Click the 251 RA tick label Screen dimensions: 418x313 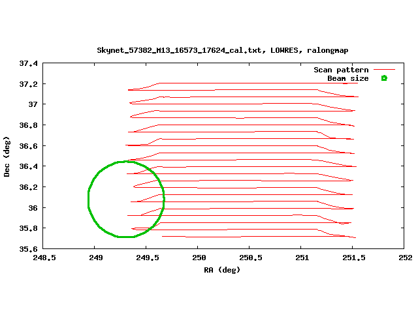point(302,258)
